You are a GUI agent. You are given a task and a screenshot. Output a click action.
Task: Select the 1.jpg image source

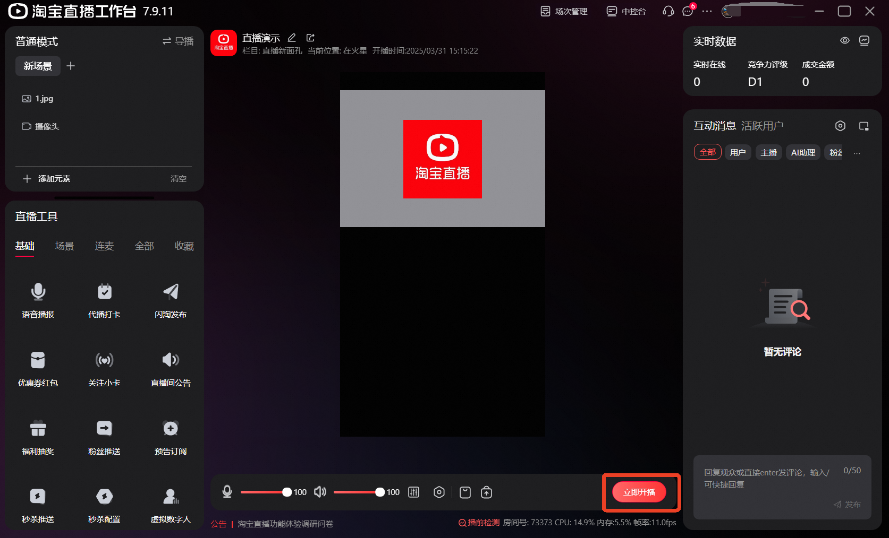[37, 99]
